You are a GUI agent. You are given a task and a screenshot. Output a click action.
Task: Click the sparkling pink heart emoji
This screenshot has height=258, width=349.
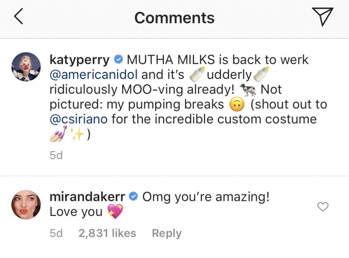point(115,212)
